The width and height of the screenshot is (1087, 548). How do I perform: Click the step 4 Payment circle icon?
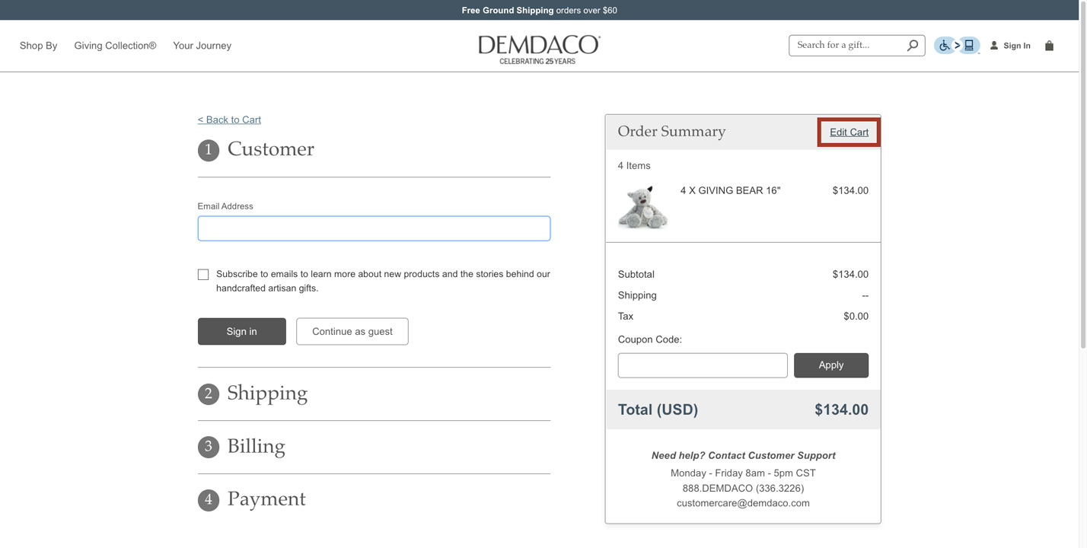pos(208,500)
